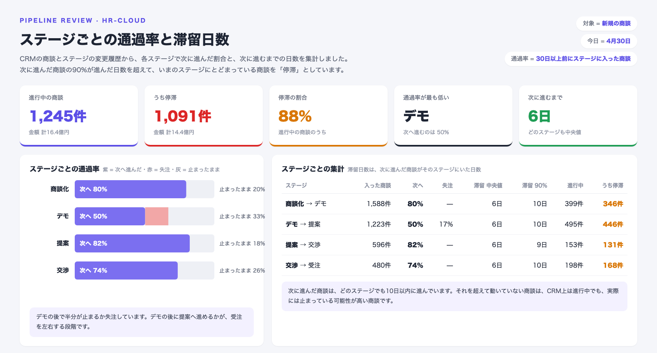Click the ステージごとの通過率 panel title
Screen dimensions: 657x353
pyautogui.click(x=64, y=169)
